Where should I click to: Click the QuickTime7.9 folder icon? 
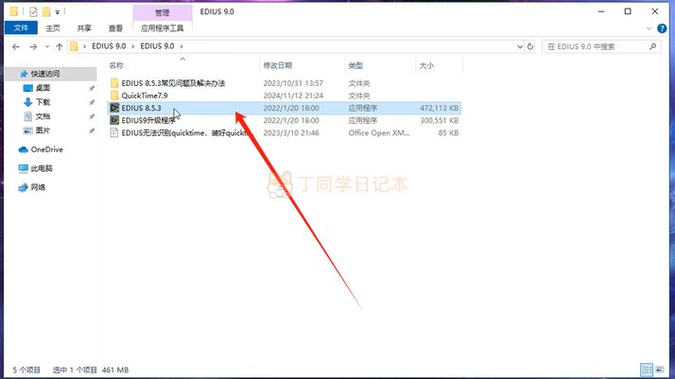(x=114, y=95)
